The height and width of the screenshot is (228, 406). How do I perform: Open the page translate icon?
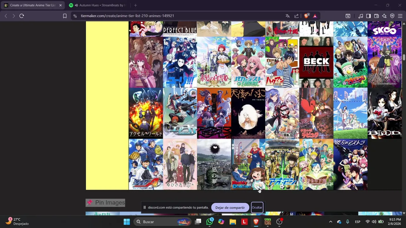point(288,16)
